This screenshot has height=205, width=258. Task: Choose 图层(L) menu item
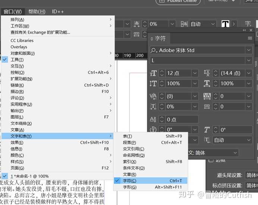tap(57, 117)
